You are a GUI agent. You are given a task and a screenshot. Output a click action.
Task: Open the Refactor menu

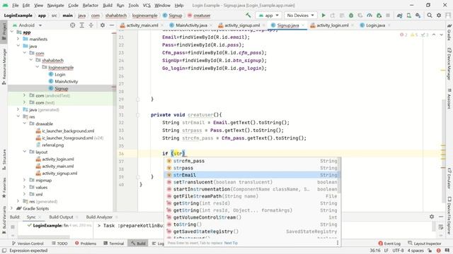pyautogui.click(x=91, y=5)
